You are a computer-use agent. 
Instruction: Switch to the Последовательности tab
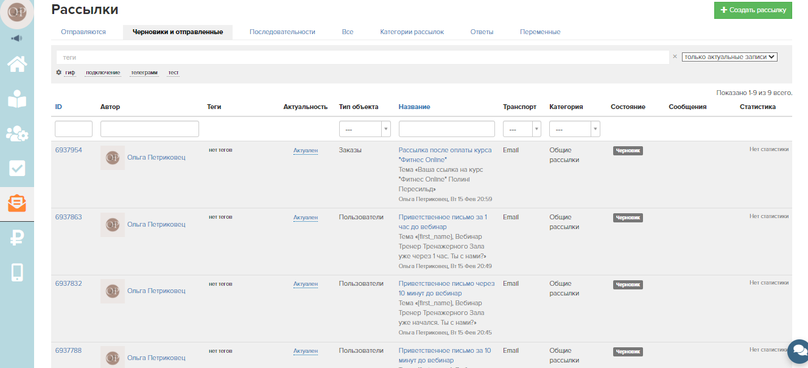tap(282, 32)
